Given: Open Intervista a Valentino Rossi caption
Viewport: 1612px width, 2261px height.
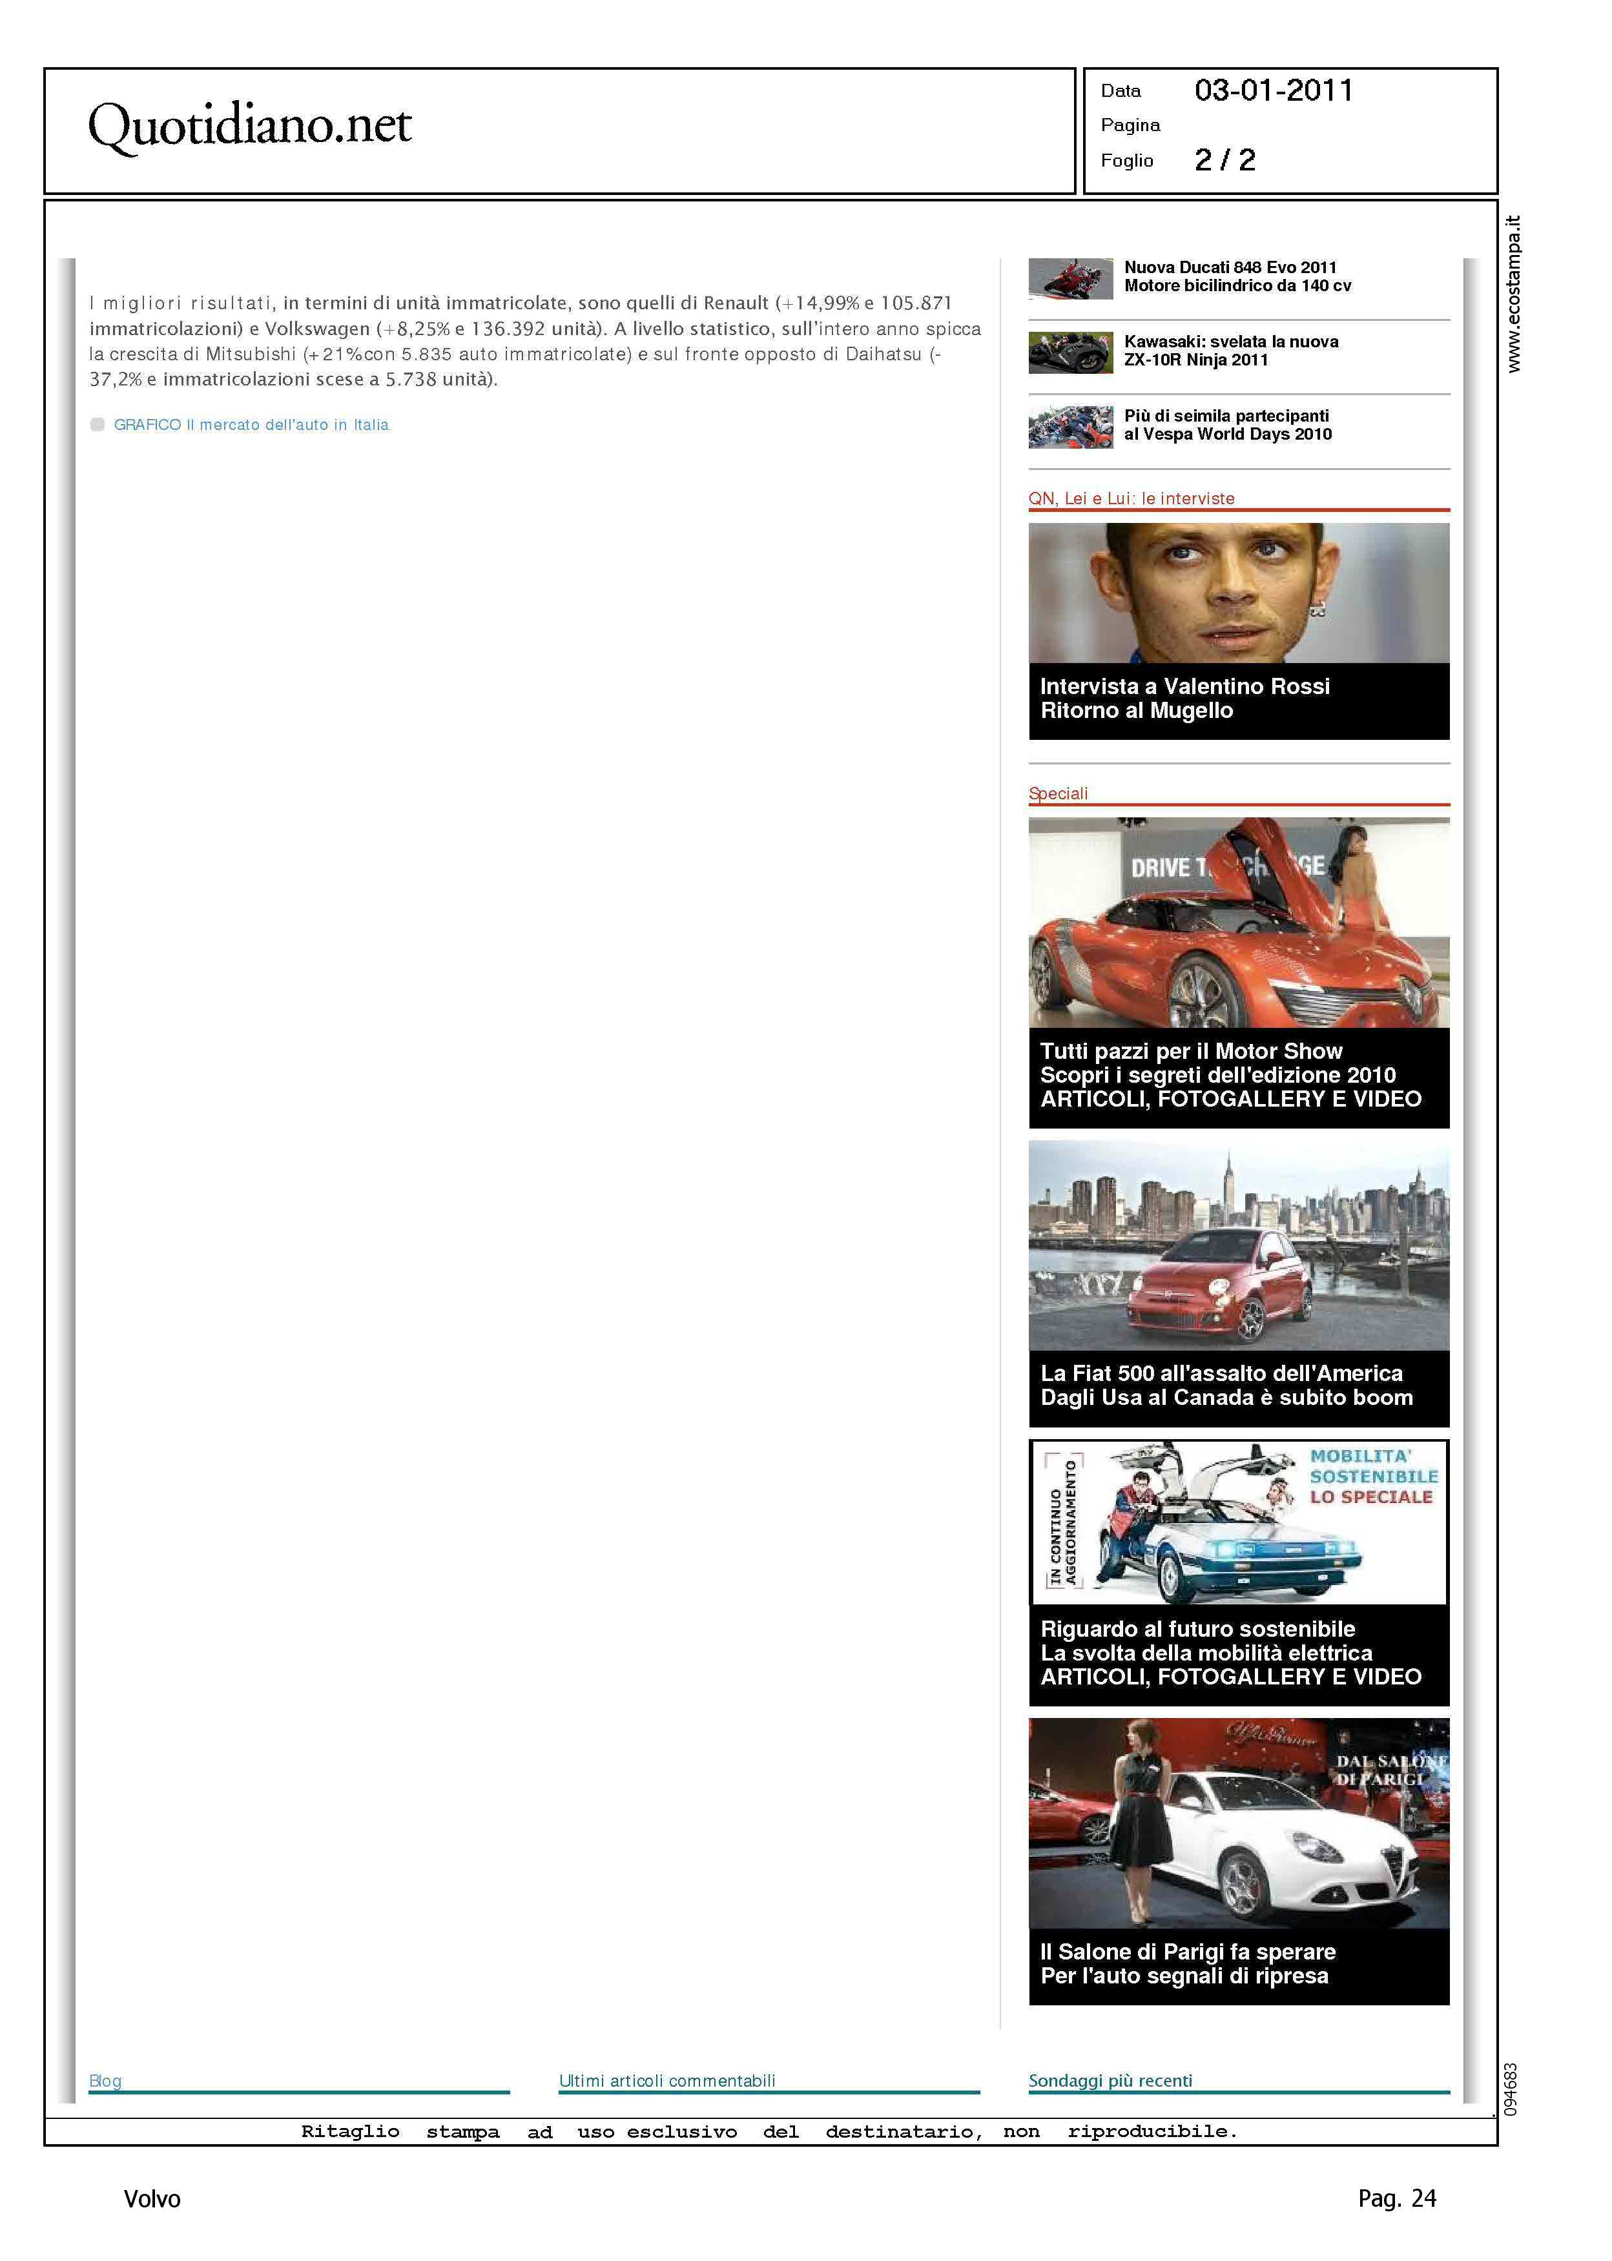Looking at the screenshot, I should 1184,699.
